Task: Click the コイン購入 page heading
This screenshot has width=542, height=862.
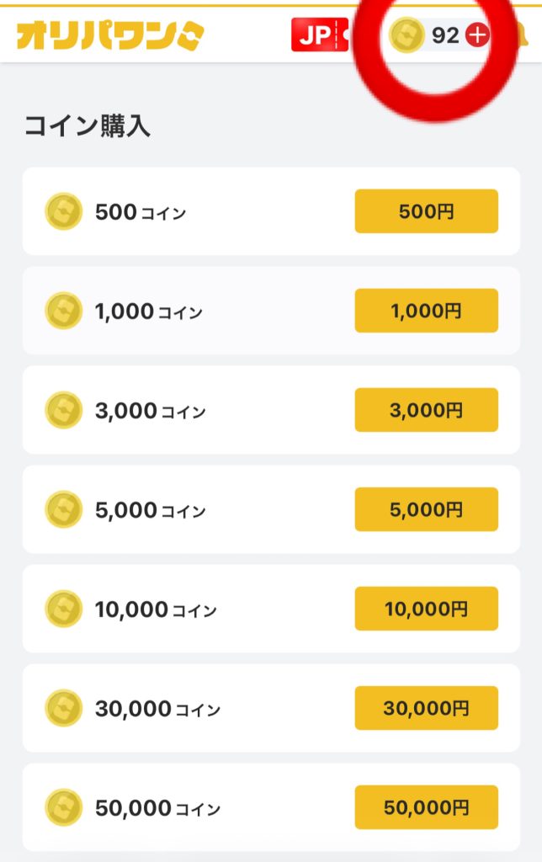Action: 87,126
